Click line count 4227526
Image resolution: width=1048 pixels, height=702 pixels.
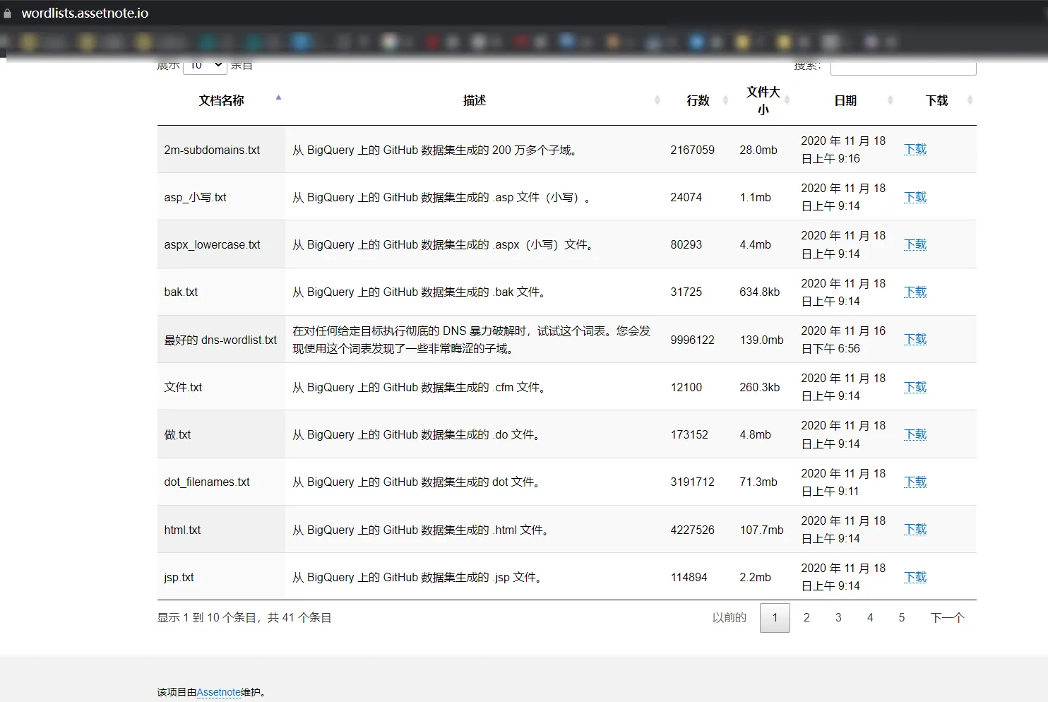(692, 530)
